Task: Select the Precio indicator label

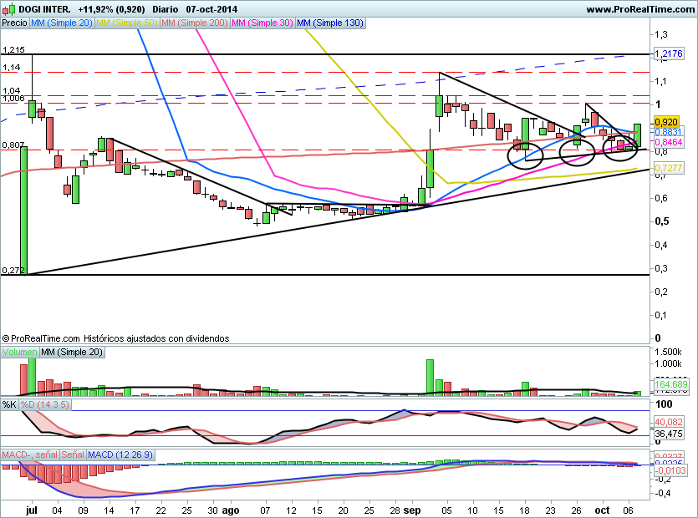Action: click(14, 23)
